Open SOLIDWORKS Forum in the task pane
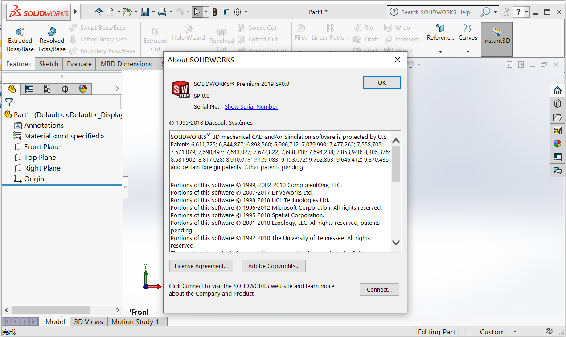This screenshot has height=337, width=566. click(x=558, y=170)
